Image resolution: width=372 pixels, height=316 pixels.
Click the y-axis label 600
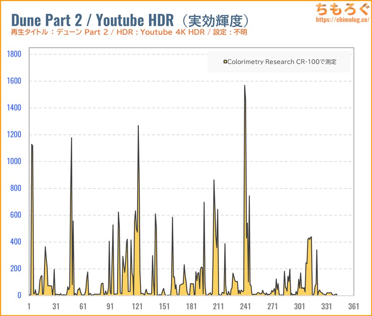point(16,215)
